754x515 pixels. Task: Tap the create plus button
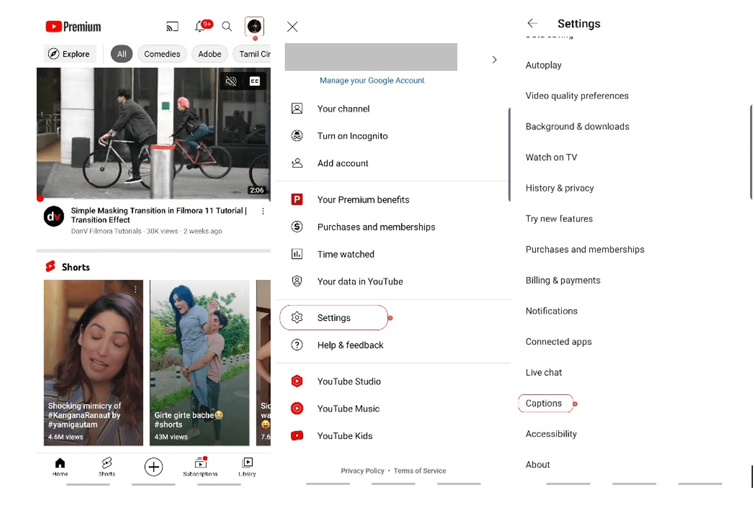154,467
